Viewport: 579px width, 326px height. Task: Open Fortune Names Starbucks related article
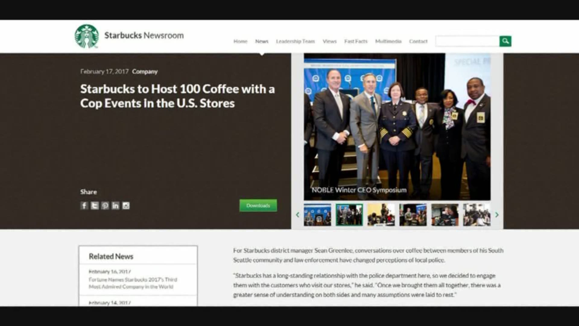[x=133, y=283]
